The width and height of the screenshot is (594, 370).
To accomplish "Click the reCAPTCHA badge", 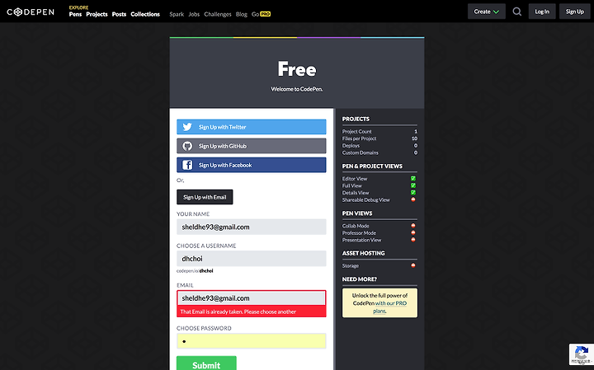I will (x=581, y=354).
